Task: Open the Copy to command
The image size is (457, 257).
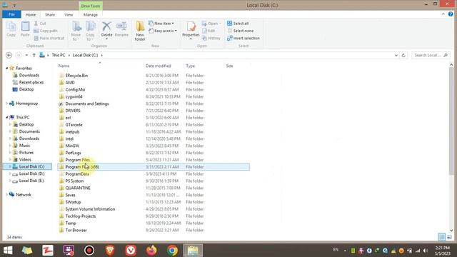Action: tap(90, 31)
